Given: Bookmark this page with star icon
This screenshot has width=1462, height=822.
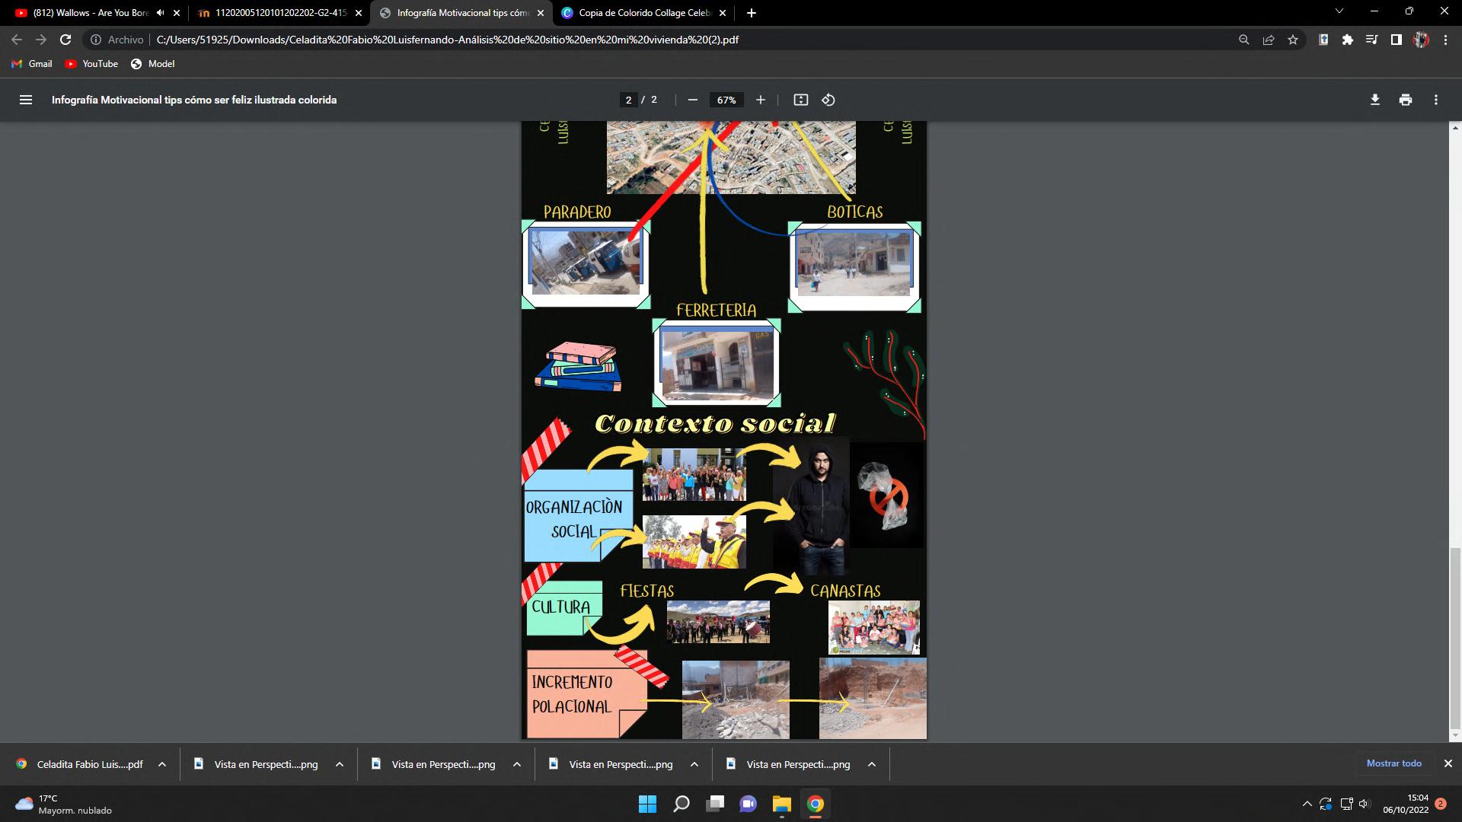Looking at the screenshot, I should (1293, 40).
